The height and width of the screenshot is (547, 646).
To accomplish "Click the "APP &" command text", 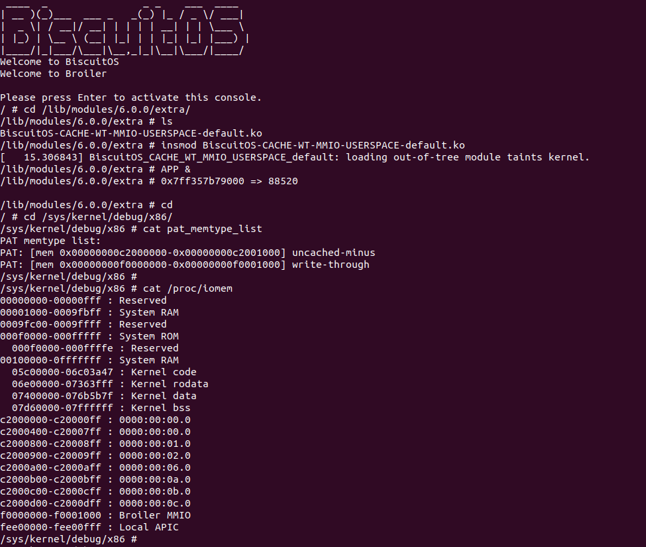I will [175, 169].
